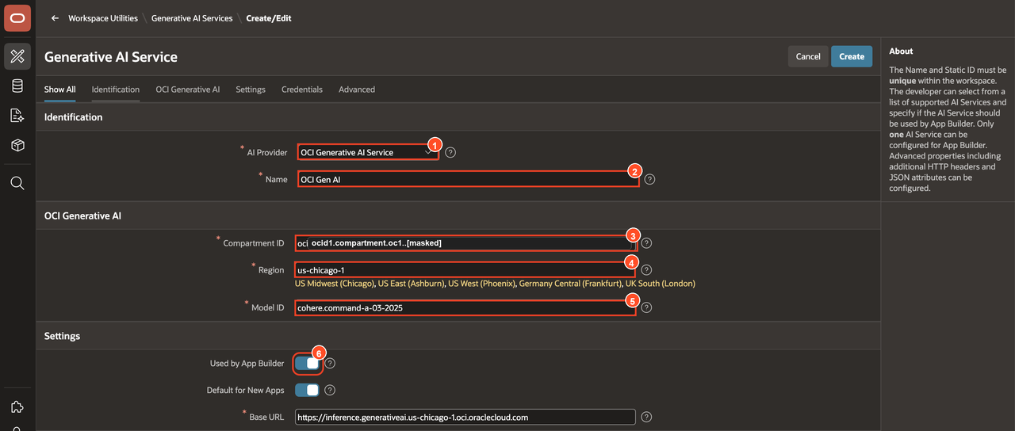Switch to the Show All tab

tap(60, 90)
